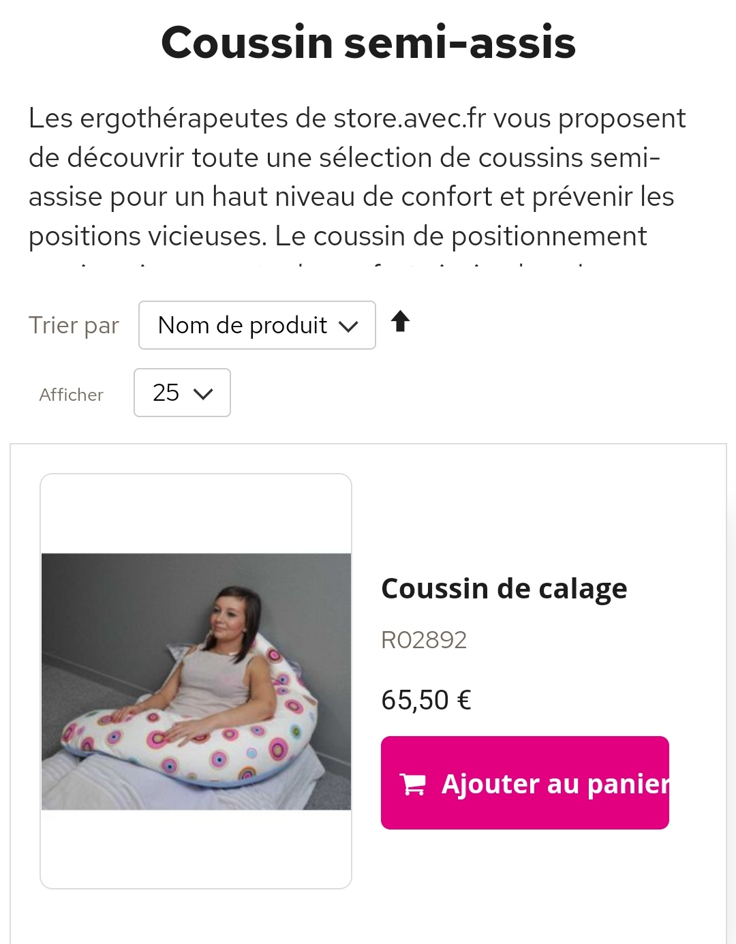Image resolution: width=736 pixels, height=944 pixels.
Task: Click the chevron in the Nom de produit selector
Action: [348, 326]
